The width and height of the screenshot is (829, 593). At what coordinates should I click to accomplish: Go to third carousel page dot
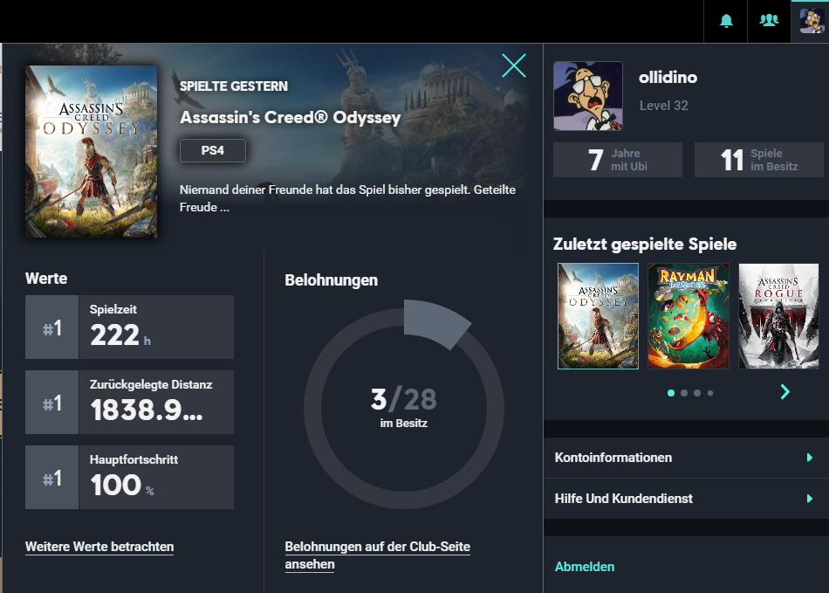pyautogui.click(x=697, y=393)
